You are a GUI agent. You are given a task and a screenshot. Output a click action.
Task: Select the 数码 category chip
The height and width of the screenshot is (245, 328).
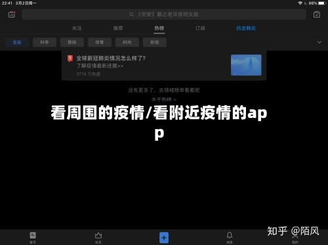(72, 42)
